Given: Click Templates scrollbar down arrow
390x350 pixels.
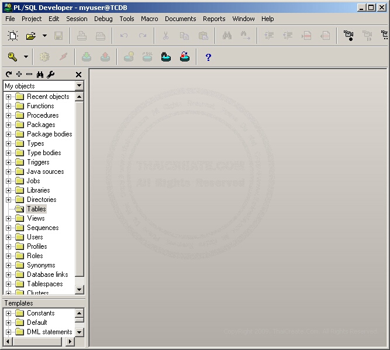Looking at the screenshot, I should (x=80, y=332).
